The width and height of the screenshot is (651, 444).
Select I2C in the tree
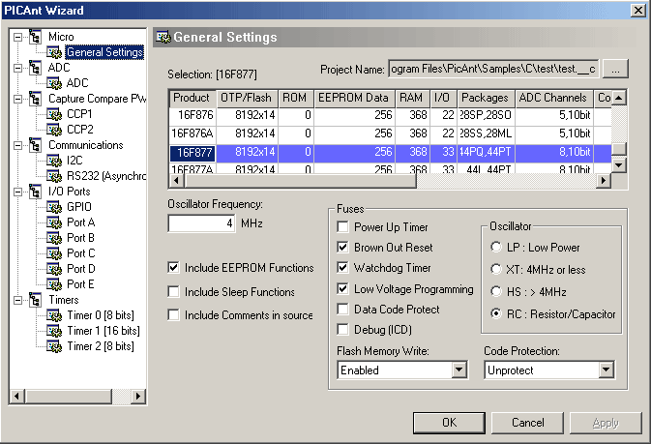tap(74, 161)
